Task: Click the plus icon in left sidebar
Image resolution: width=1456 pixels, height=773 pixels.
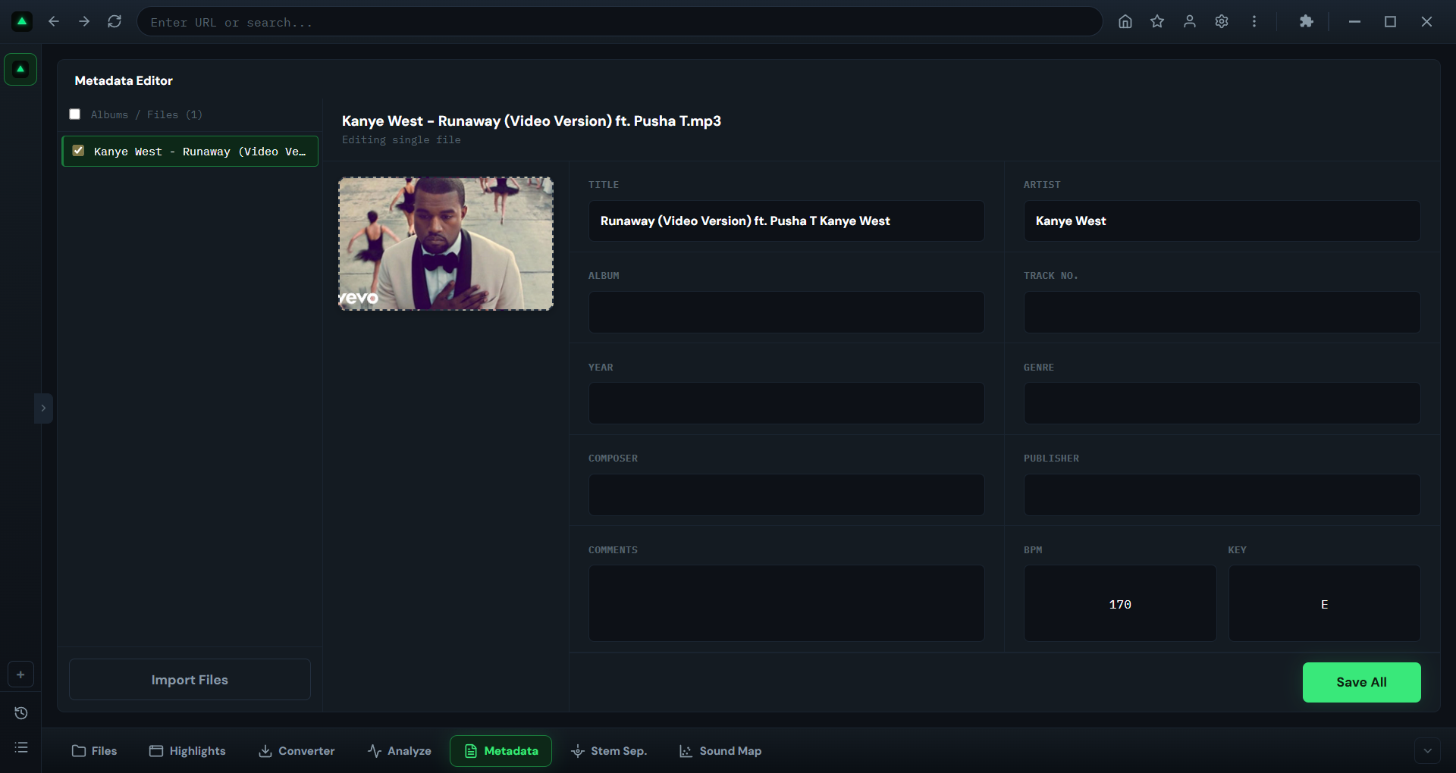Action: pyautogui.click(x=20, y=674)
